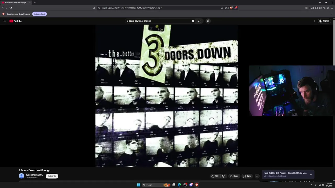
Task: Dismiss the default browser notification bar
Action: point(332,14)
